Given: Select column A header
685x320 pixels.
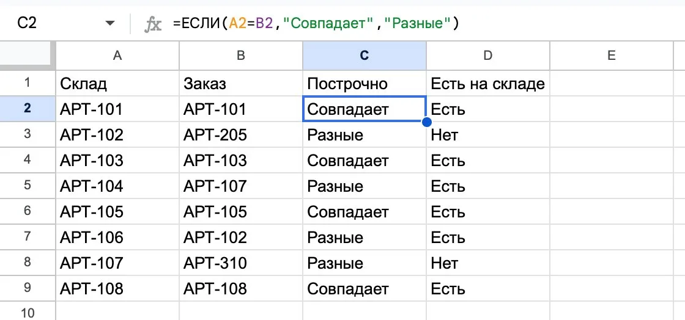Looking at the screenshot, I should tap(117, 56).
